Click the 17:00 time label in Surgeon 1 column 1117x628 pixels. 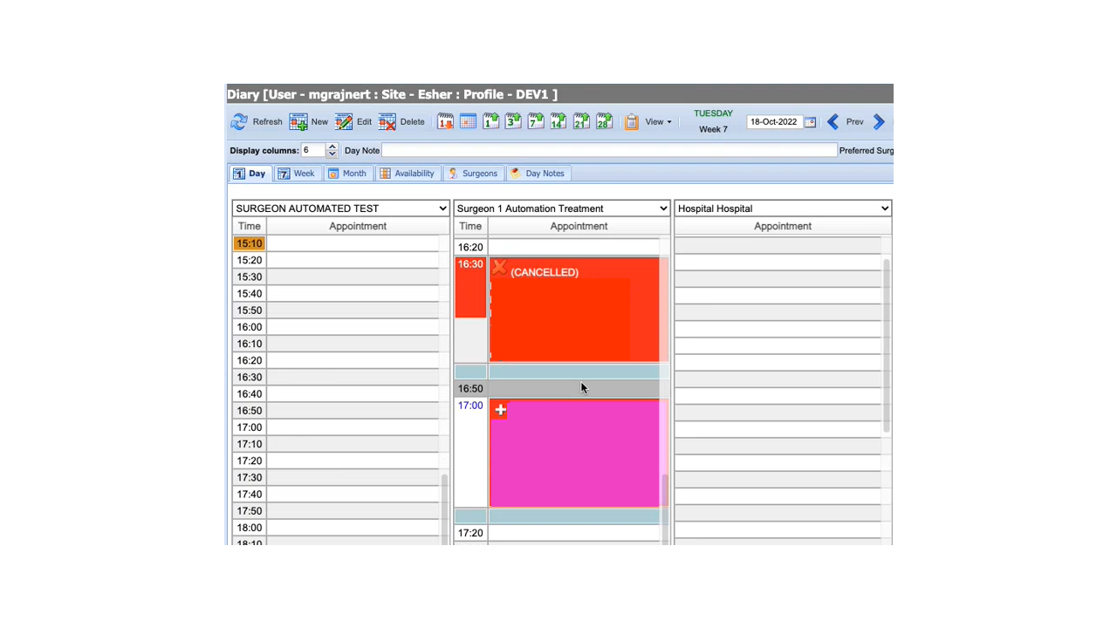[470, 406]
